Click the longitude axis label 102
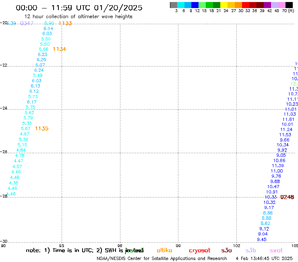Image resolution: width=298 pixels, height=262 pixels. pos(237,245)
